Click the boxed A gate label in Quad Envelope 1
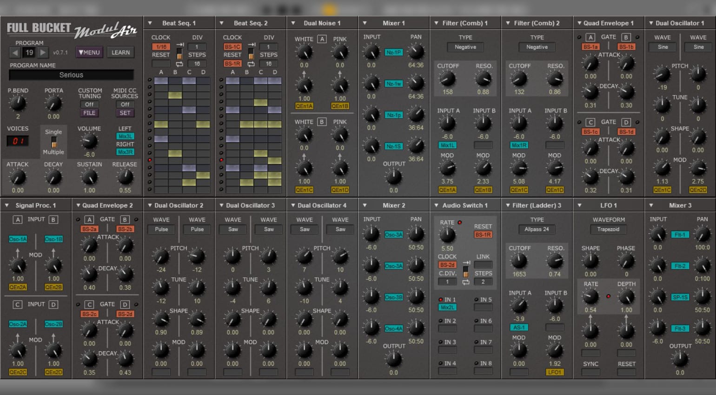The width and height of the screenshot is (716, 395). (x=590, y=37)
